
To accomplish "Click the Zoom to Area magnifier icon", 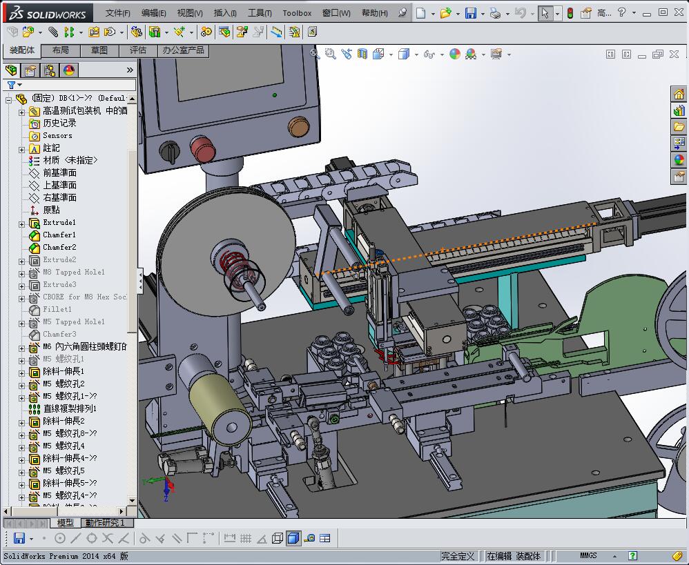I will tap(331, 54).
